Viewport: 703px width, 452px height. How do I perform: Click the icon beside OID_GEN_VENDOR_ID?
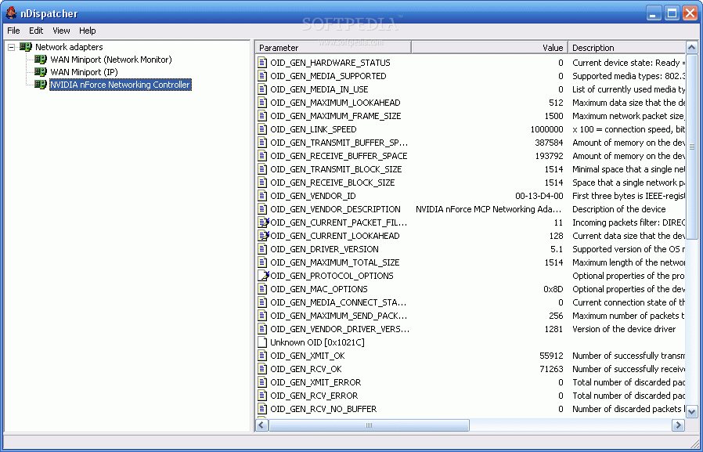tap(263, 196)
